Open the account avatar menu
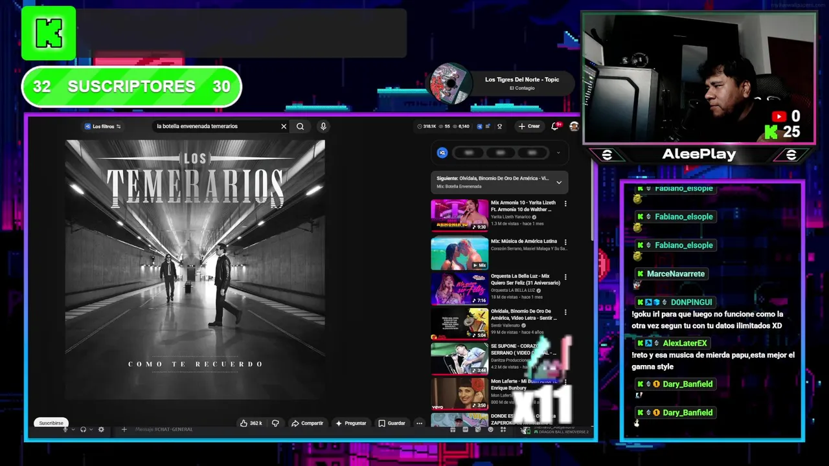The width and height of the screenshot is (829, 466). 574,126
